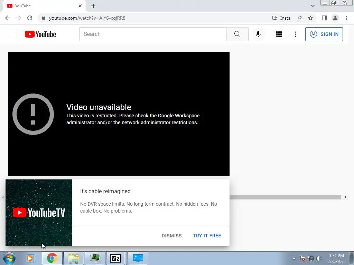Open Windows Explorer from taskbar
Screen dimensions: 354x265
pyautogui.click(x=74, y=258)
